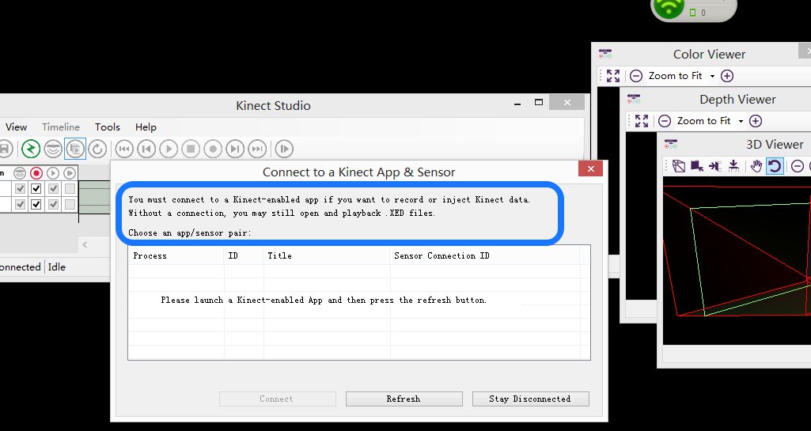
Task: Click the wireframe cube icon in 3D Viewer
Action: tap(679, 166)
